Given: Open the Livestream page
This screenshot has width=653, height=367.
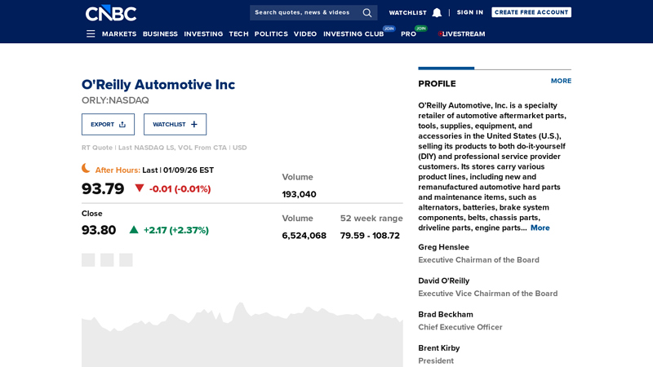Looking at the screenshot, I should point(464,33).
